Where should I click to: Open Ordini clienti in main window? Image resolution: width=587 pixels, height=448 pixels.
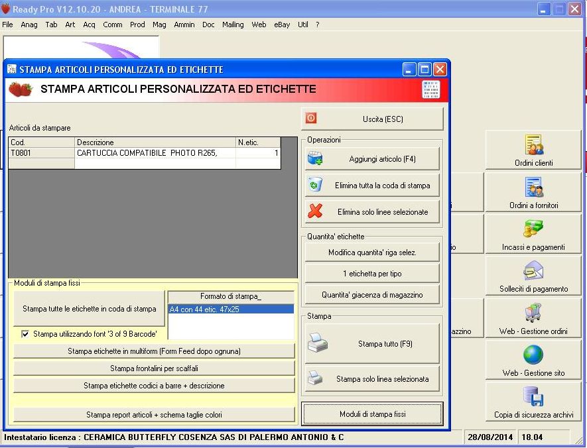533,150
